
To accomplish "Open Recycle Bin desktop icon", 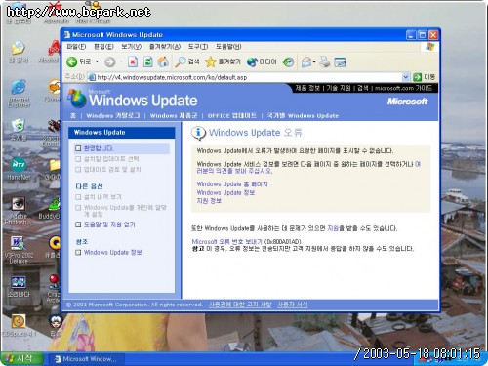I will point(19,130).
